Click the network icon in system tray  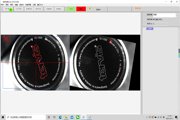[158, 117]
